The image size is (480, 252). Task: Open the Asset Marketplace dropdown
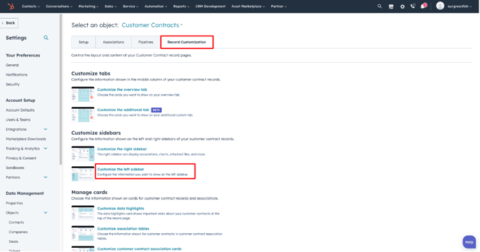pyautogui.click(x=248, y=6)
